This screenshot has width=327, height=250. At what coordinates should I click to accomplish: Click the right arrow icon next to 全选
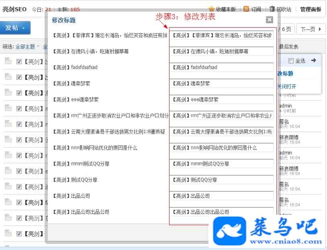(x=313, y=61)
